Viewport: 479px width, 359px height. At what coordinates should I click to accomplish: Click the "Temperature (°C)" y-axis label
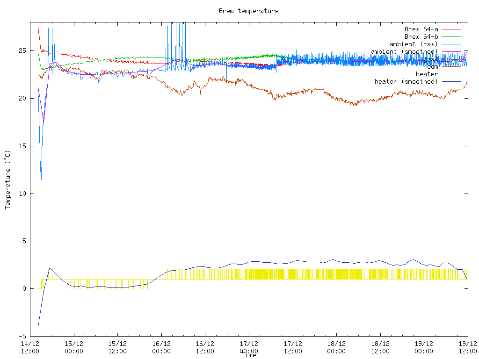[7, 179]
